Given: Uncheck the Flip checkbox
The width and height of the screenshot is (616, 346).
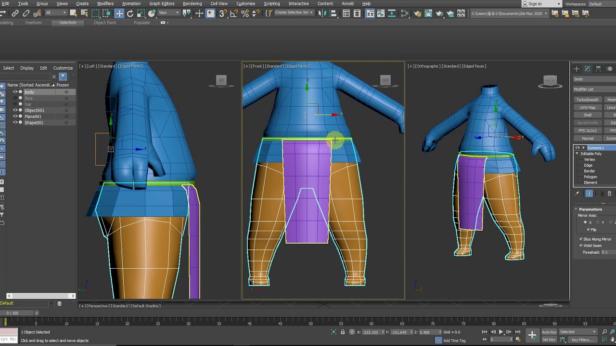Looking at the screenshot, I should click(588, 230).
